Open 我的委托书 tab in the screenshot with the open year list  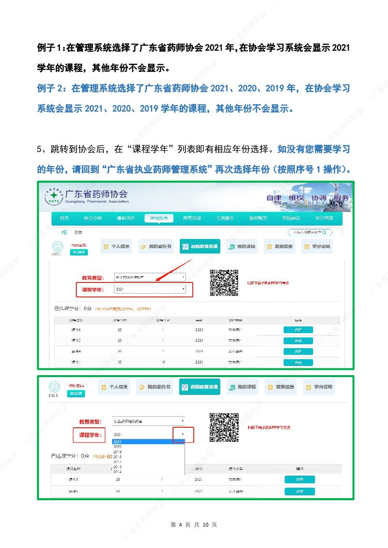pos(154,387)
